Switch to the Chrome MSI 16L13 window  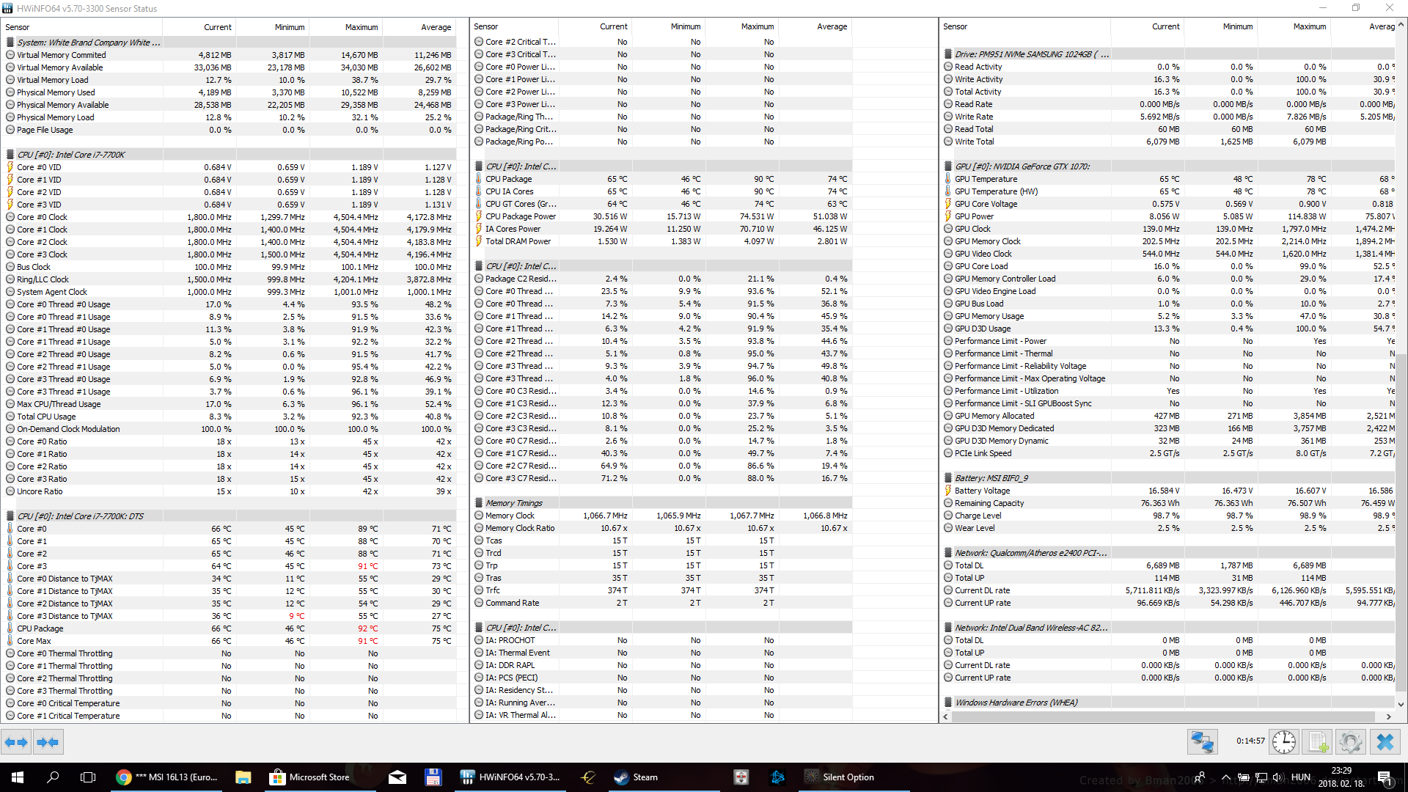pyautogui.click(x=167, y=777)
